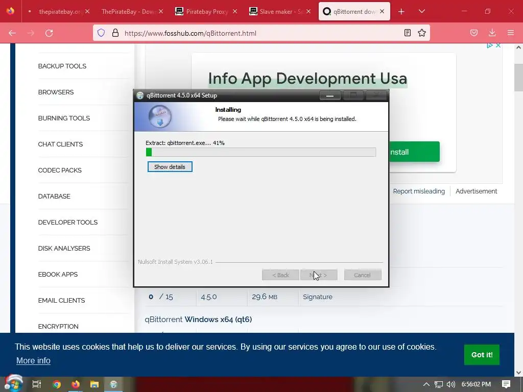This screenshot has width=523, height=392.
Task: Click Show details in qBittorrent setup
Action: pyautogui.click(x=170, y=167)
